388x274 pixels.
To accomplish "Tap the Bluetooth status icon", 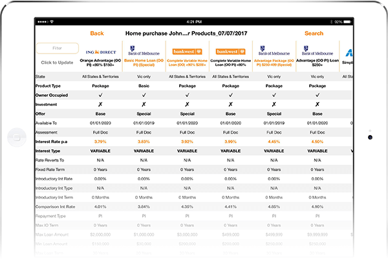I will (x=331, y=22).
